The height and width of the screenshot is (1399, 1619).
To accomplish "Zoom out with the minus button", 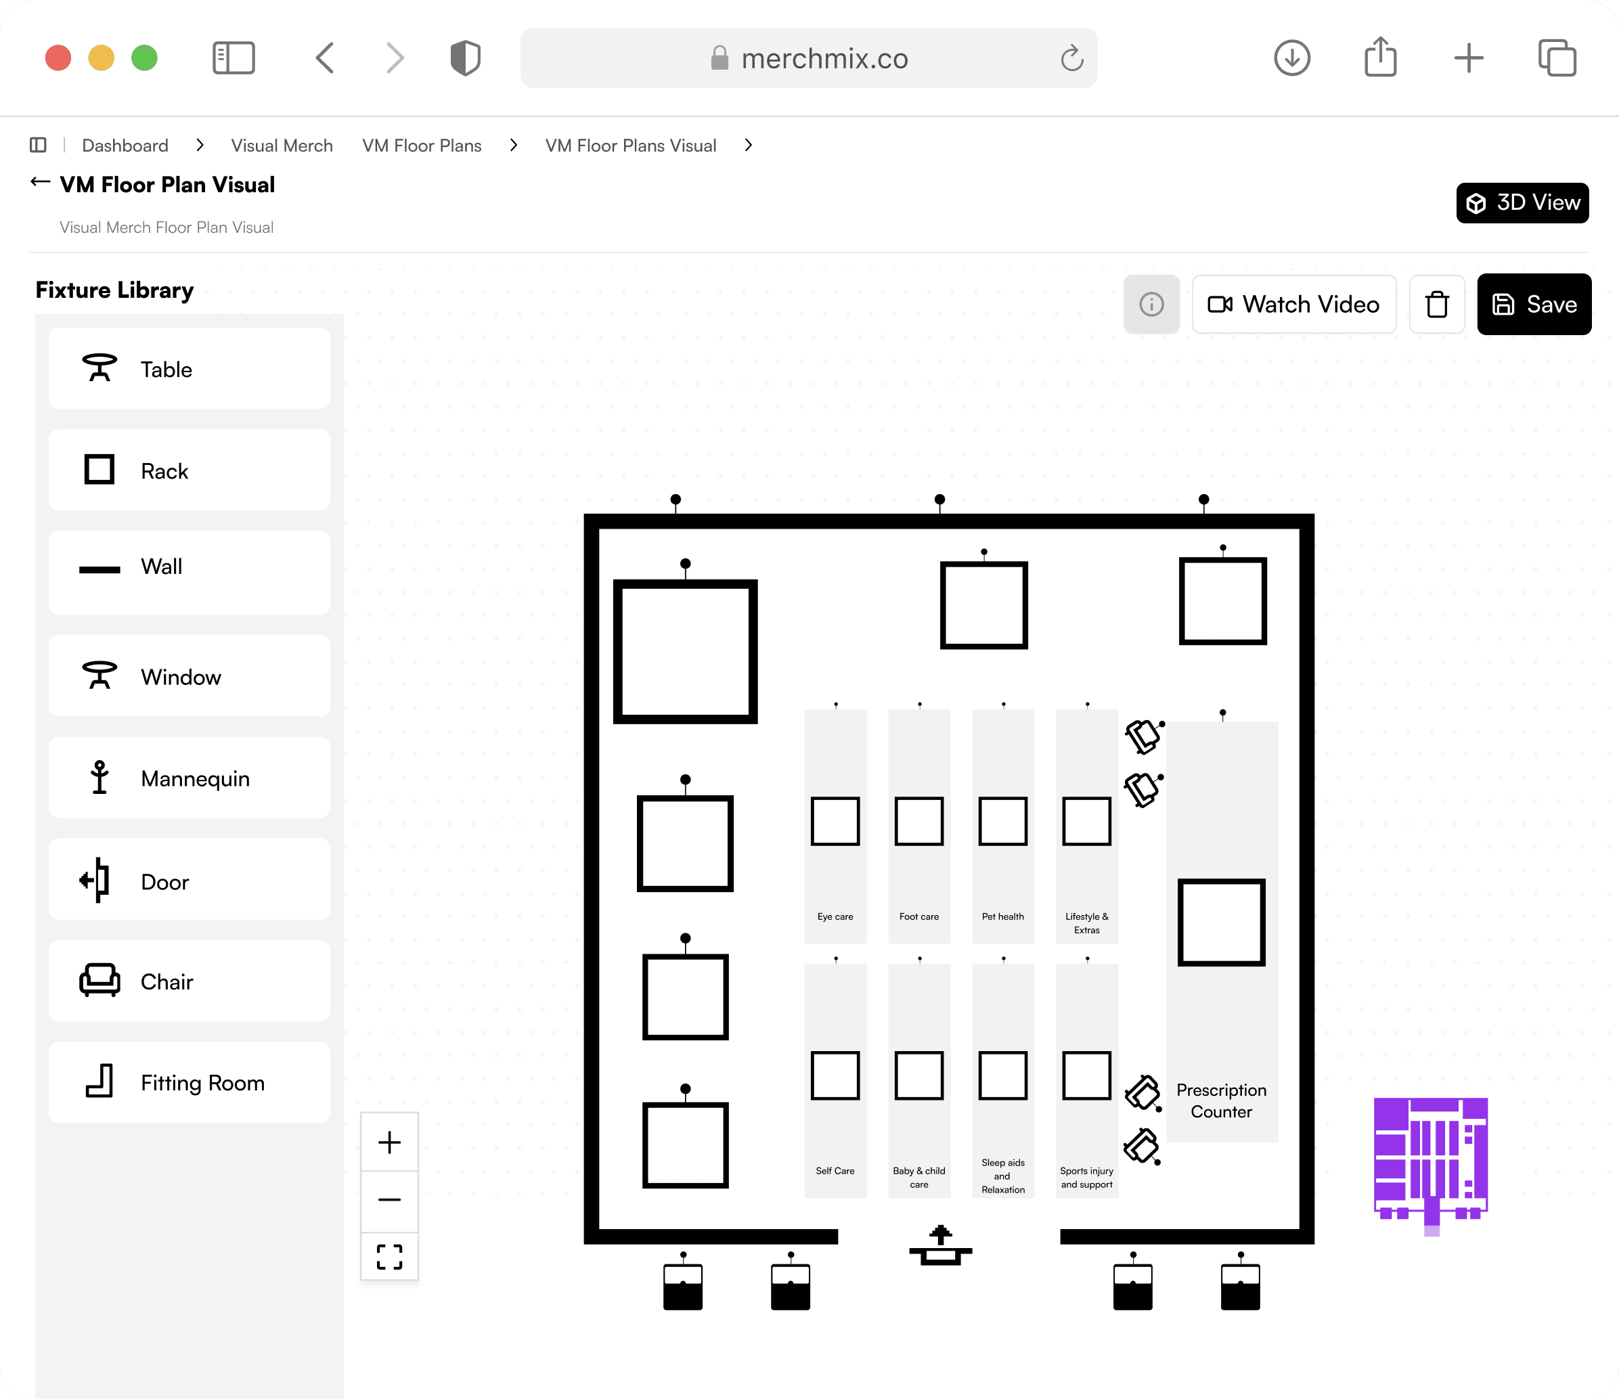I will pos(389,1200).
